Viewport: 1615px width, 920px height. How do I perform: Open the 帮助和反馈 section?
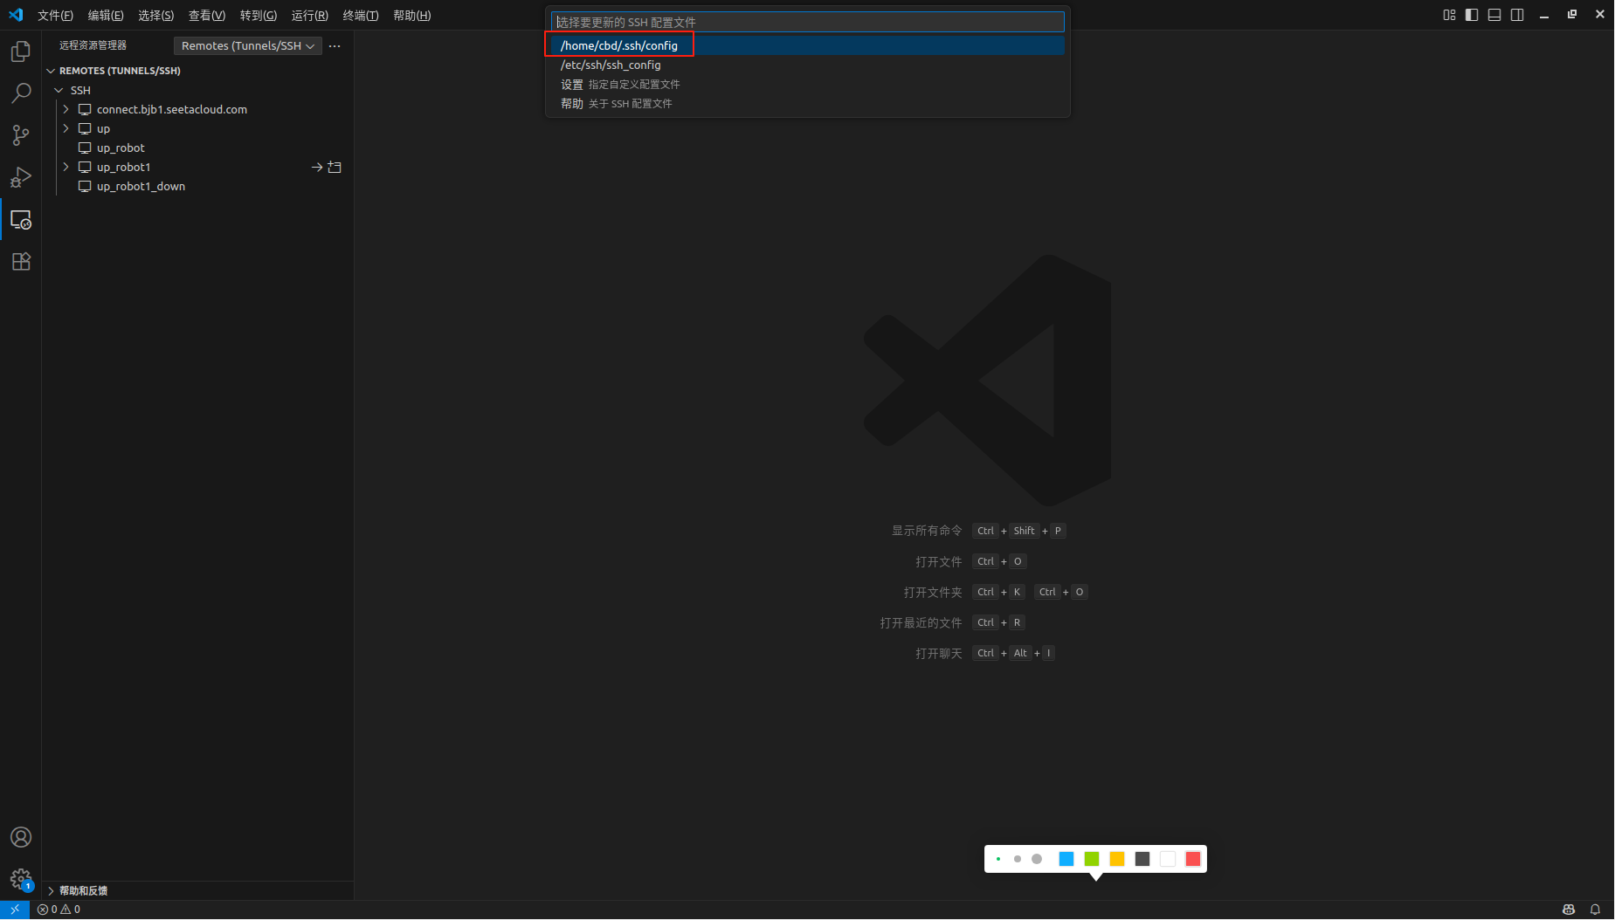(83, 890)
